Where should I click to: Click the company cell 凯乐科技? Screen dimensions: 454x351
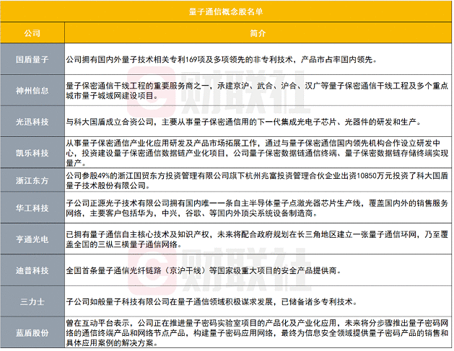coord(32,153)
